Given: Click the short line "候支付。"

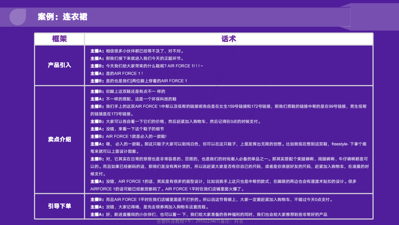Looking at the screenshot, I should [98, 174].
